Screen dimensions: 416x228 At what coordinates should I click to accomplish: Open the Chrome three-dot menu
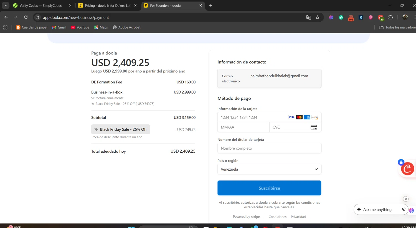pos(414,17)
